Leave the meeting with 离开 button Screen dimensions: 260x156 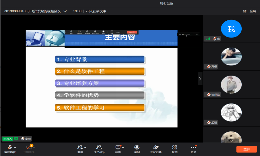[x=246, y=149]
